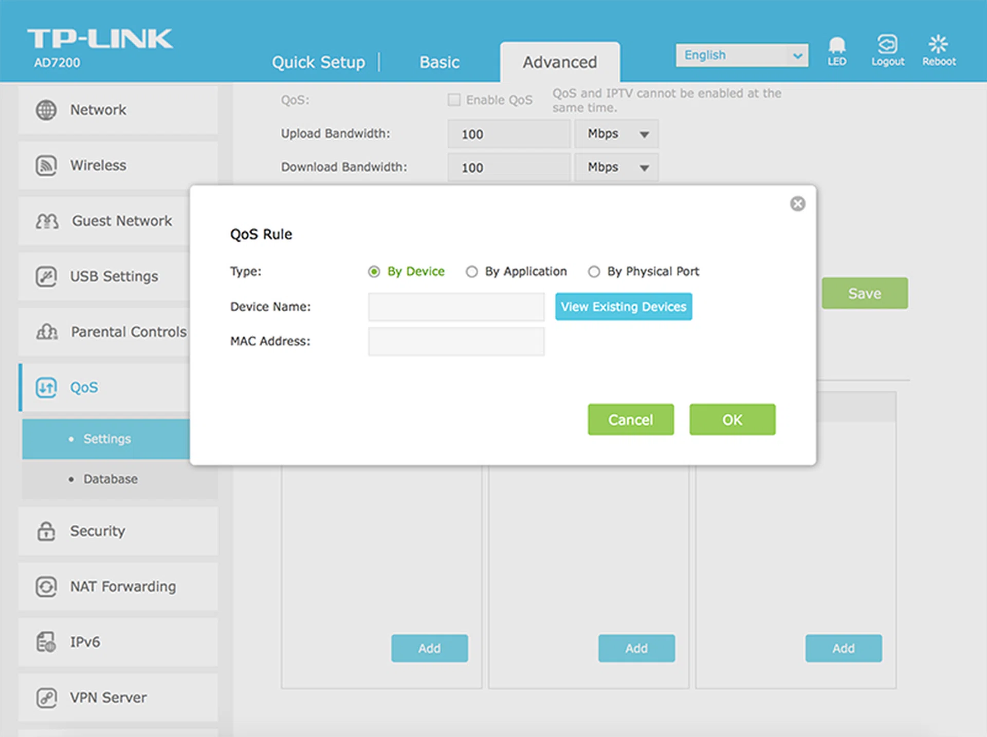
Task: Click the Security padlock icon
Action: 46,531
